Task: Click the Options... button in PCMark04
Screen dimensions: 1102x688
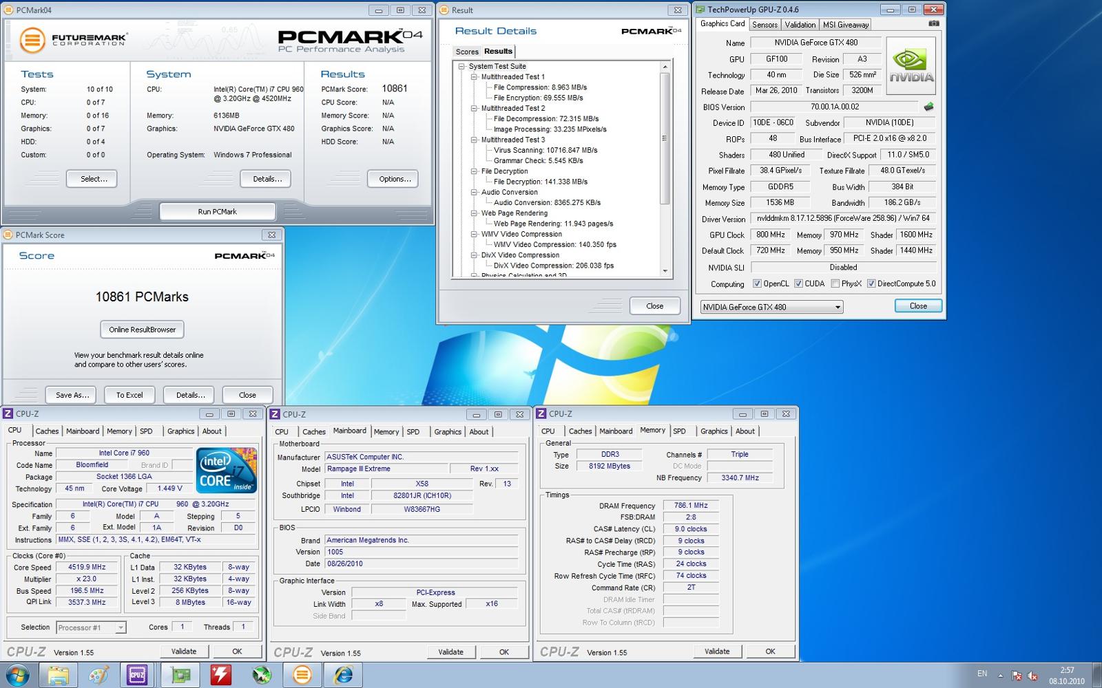Action: tap(393, 179)
